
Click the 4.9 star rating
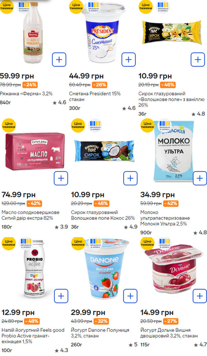[x=131, y=227]
